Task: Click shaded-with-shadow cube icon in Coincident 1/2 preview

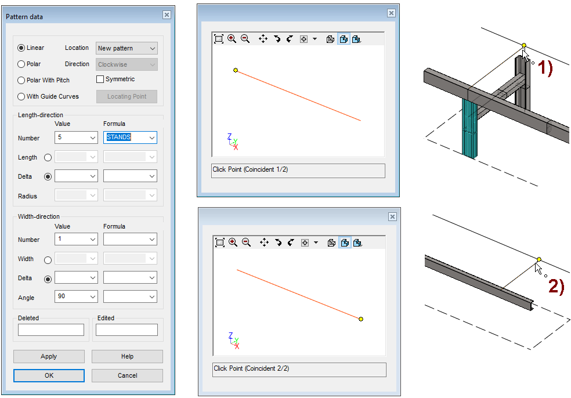Action: [356, 39]
